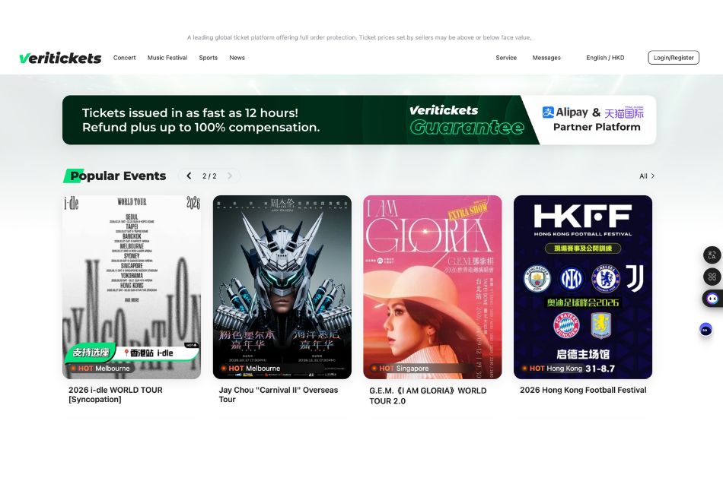
Task: Open the Sports menu
Action: [x=209, y=58]
